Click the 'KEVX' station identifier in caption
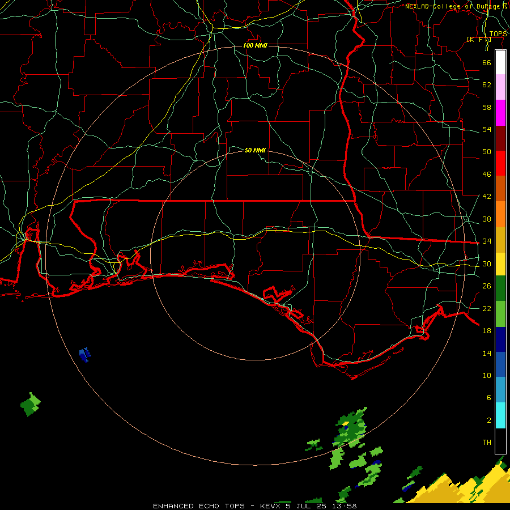Screen dimensions: 510x510 (x=270, y=506)
